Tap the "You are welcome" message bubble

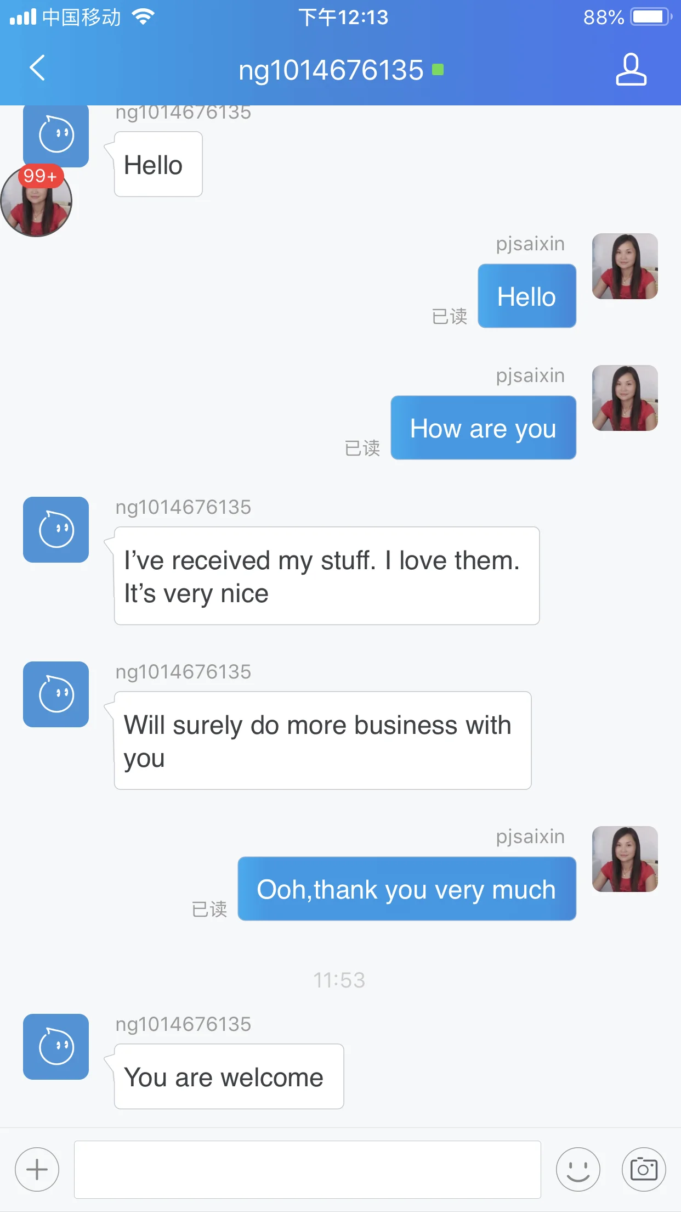click(x=229, y=1076)
